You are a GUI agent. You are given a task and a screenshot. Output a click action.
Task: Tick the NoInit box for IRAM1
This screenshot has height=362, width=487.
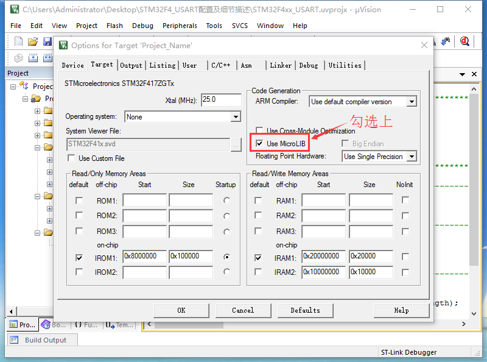(x=405, y=257)
